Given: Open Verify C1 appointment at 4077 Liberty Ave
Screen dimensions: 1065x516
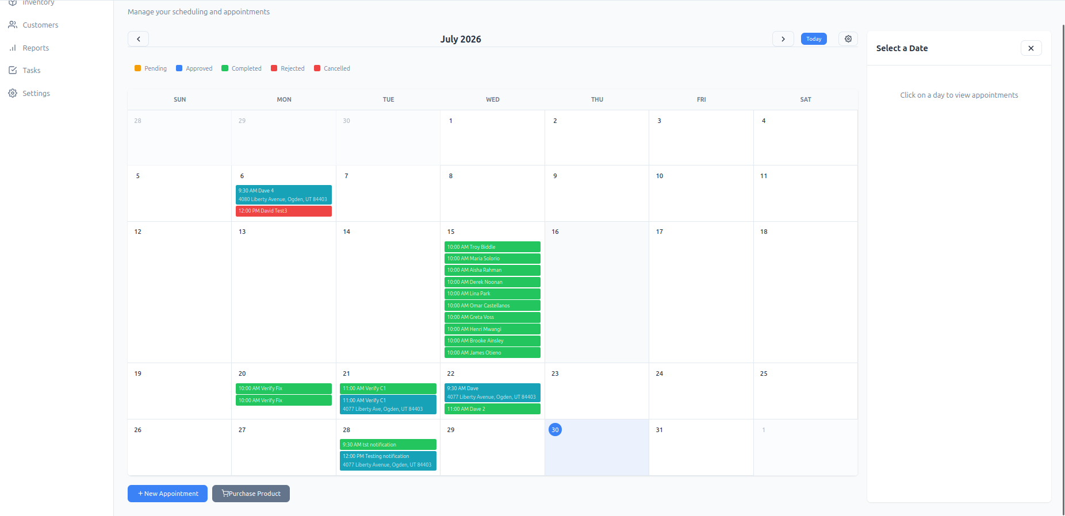Looking at the screenshot, I should (x=388, y=405).
